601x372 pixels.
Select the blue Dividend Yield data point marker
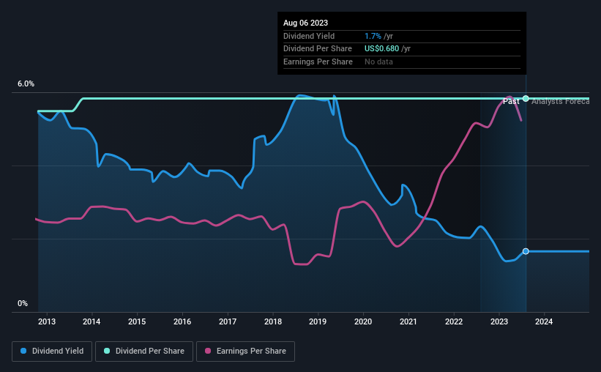526,251
